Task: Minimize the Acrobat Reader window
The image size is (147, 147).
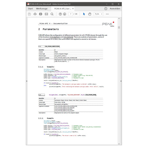Action: 107,4
